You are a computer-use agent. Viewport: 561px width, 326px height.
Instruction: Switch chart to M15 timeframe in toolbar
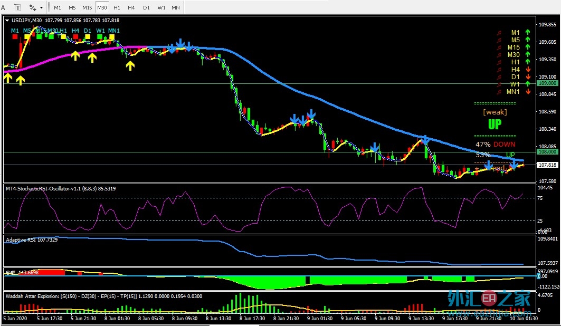click(x=87, y=7)
